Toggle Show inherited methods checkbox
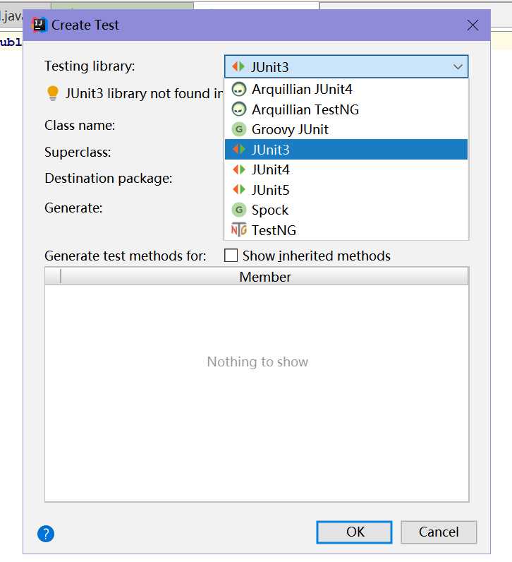This screenshot has width=512, height=562. [x=231, y=256]
